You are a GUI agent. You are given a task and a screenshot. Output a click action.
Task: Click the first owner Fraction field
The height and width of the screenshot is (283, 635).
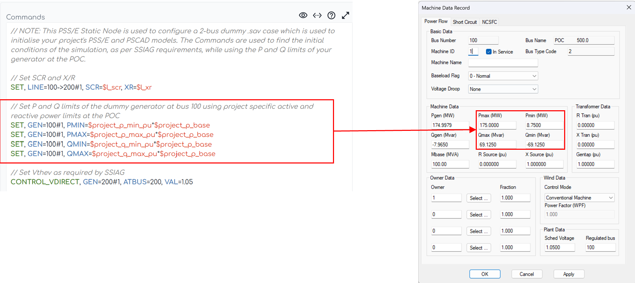pyautogui.click(x=515, y=198)
